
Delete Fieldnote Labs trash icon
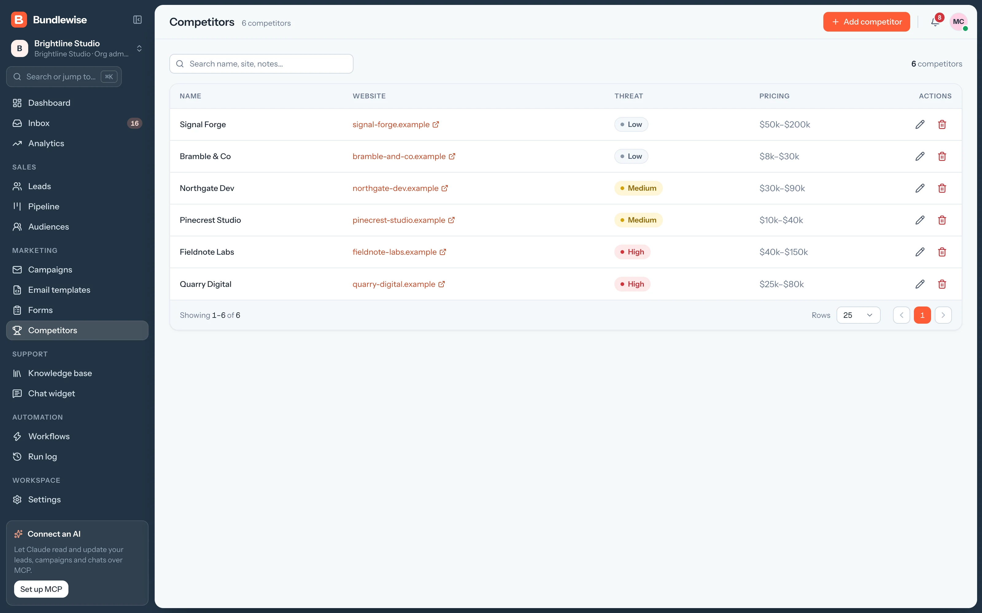[942, 252]
